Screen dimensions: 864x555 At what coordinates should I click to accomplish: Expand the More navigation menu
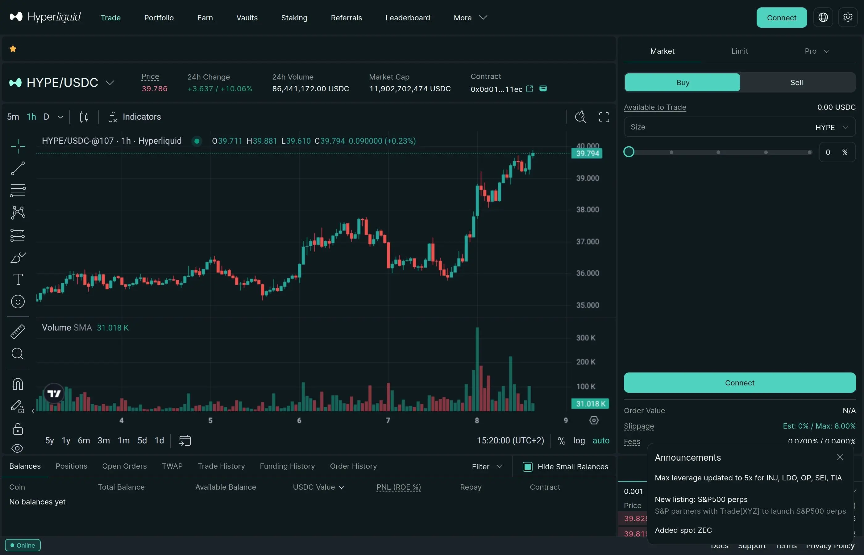coord(470,18)
